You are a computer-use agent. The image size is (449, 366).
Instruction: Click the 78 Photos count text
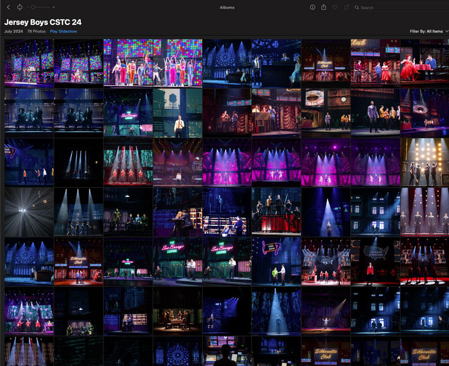36,31
